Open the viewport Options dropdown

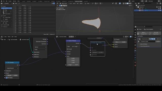131,6
